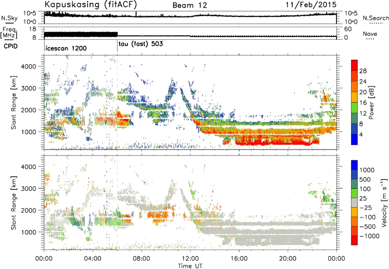389x269 pixels.
Task: Click the power panel 'Slant Range [km]' label
Action: (14, 102)
